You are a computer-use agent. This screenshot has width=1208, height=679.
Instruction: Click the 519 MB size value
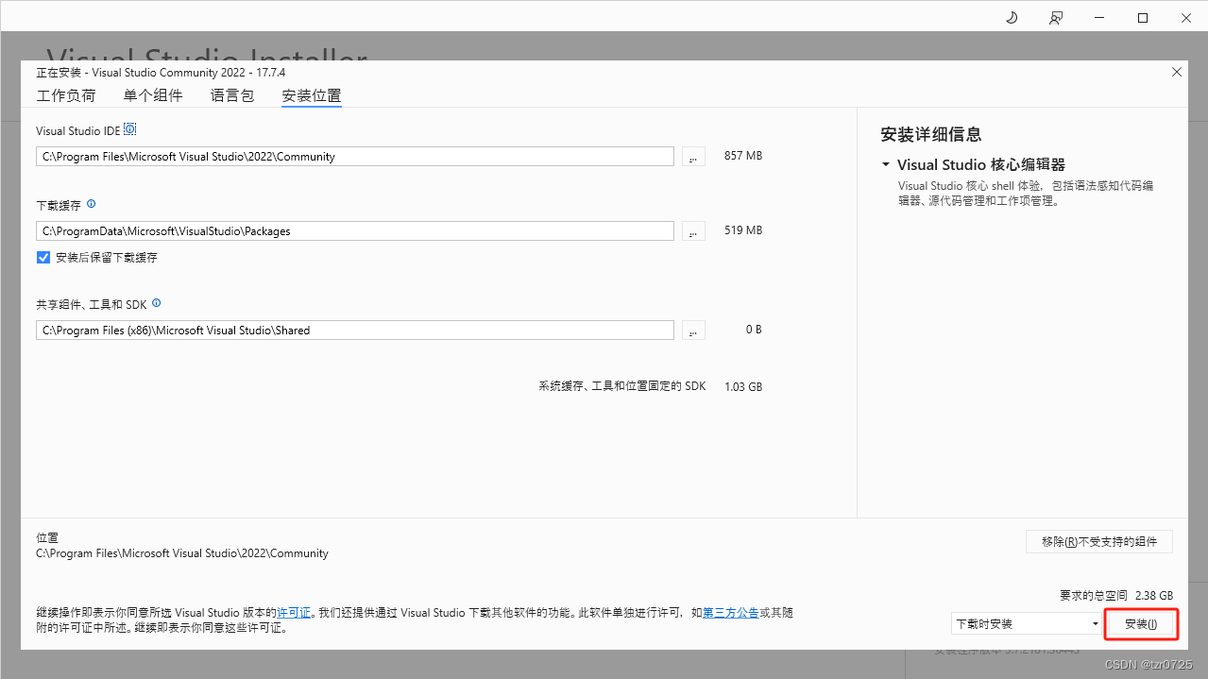pyautogui.click(x=743, y=230)
